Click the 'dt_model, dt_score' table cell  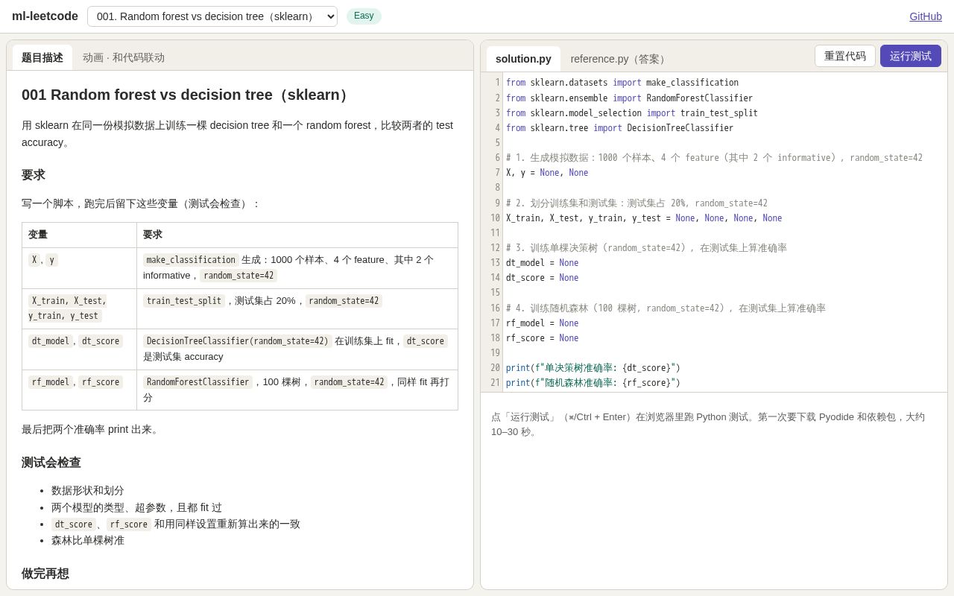point(80,349)
